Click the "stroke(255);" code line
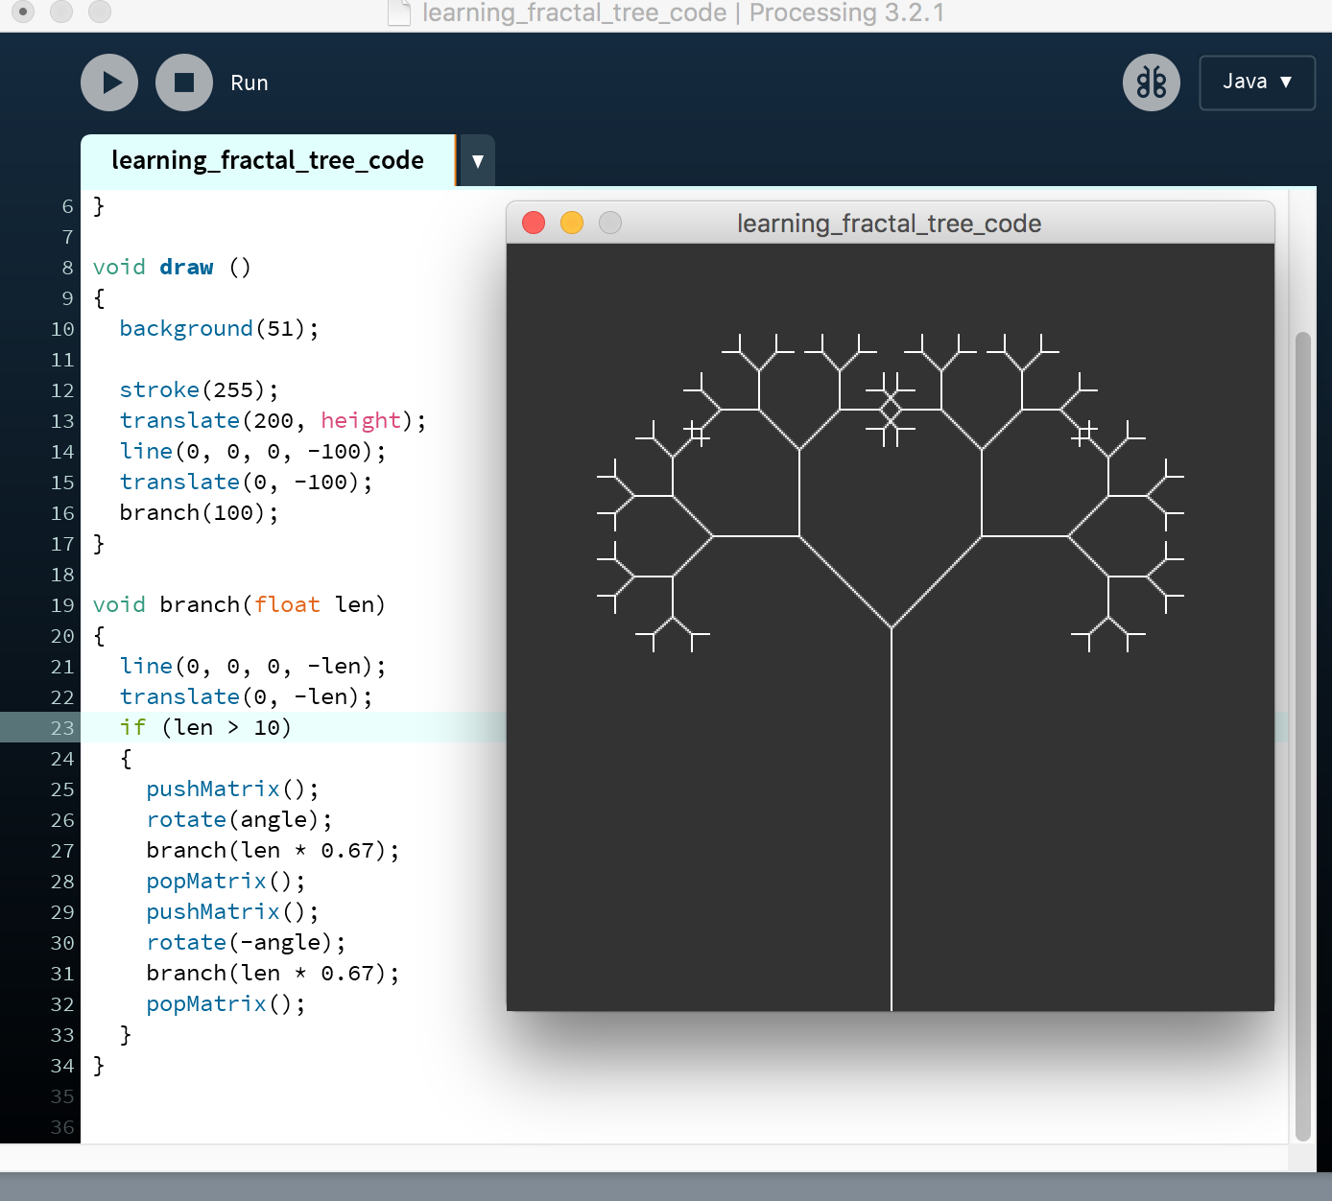This screenshot has height=1201, width=1332. point(199,389)
